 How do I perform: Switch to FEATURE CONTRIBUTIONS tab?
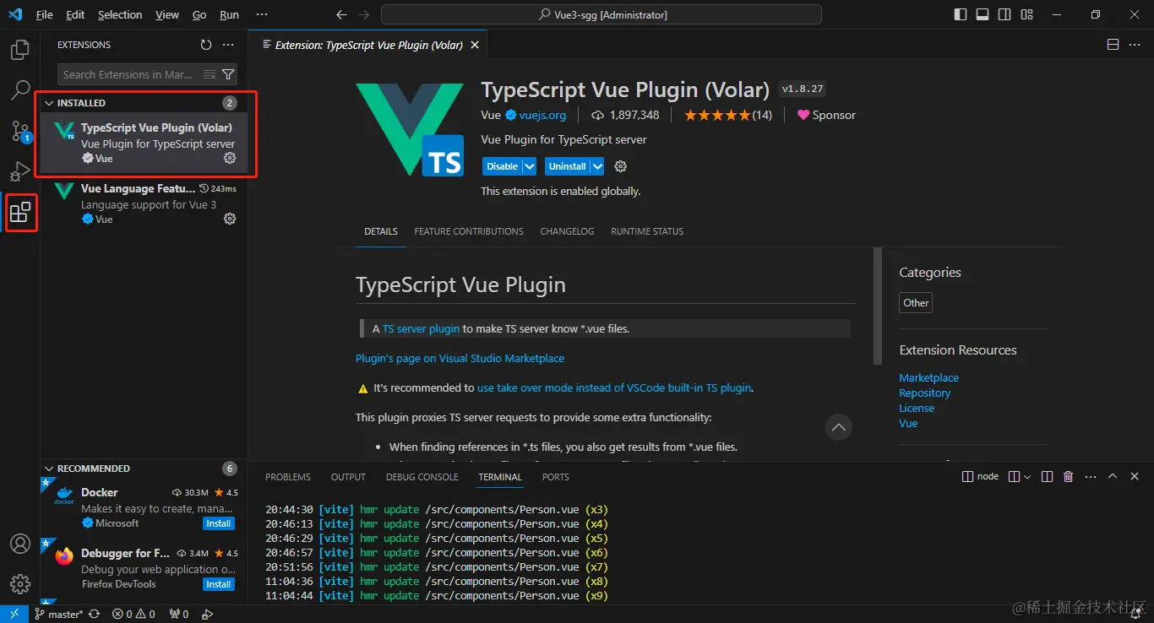[469, 231]
